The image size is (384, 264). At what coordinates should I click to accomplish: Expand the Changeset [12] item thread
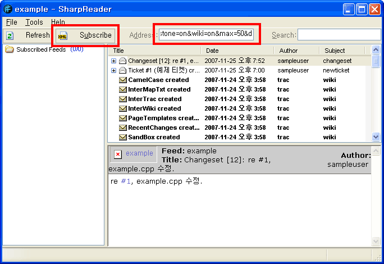(x=114, y=61)
